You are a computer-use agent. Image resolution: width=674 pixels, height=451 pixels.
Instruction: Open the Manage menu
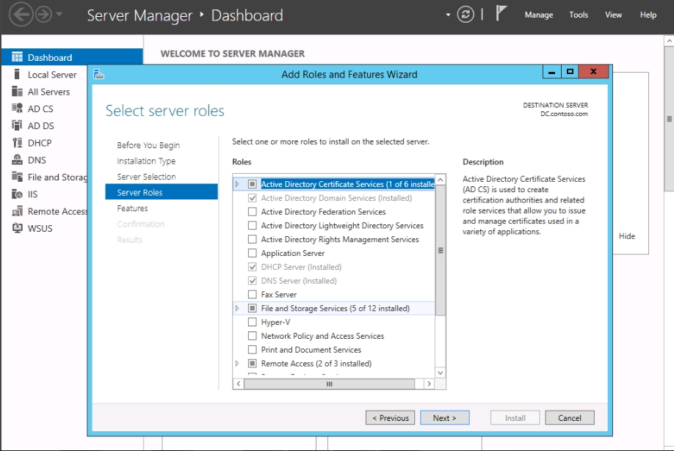click(x=539, y=15)
